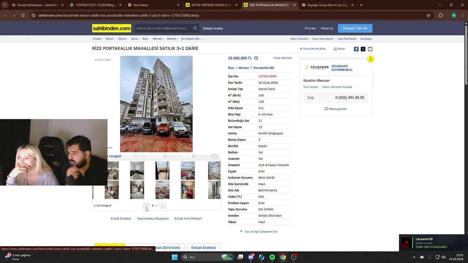Click Chrome icon in taskbar

[283, 257]
